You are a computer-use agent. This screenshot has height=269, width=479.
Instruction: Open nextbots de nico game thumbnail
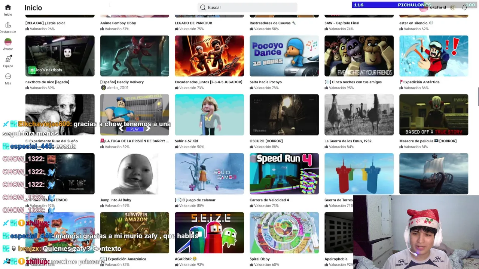click(60, 56)
